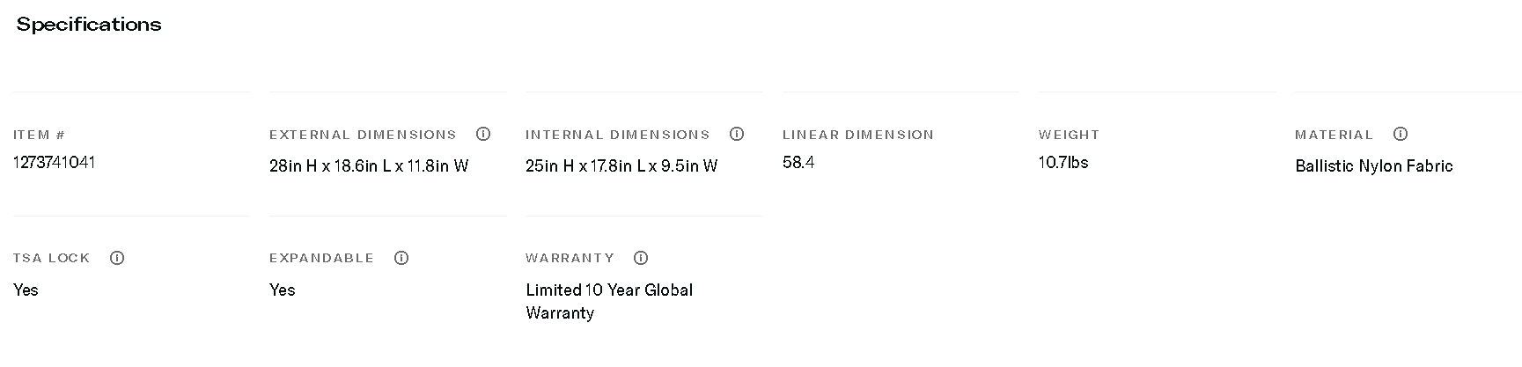1522x367 pixels.
Task: Click the Yes value under TSA Lock
Action: [x=26, y=290]
